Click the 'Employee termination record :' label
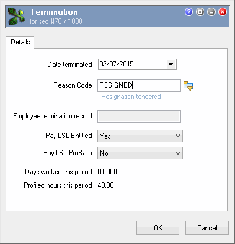The height and width of the screenshot is (244, 235). [54, 116]
